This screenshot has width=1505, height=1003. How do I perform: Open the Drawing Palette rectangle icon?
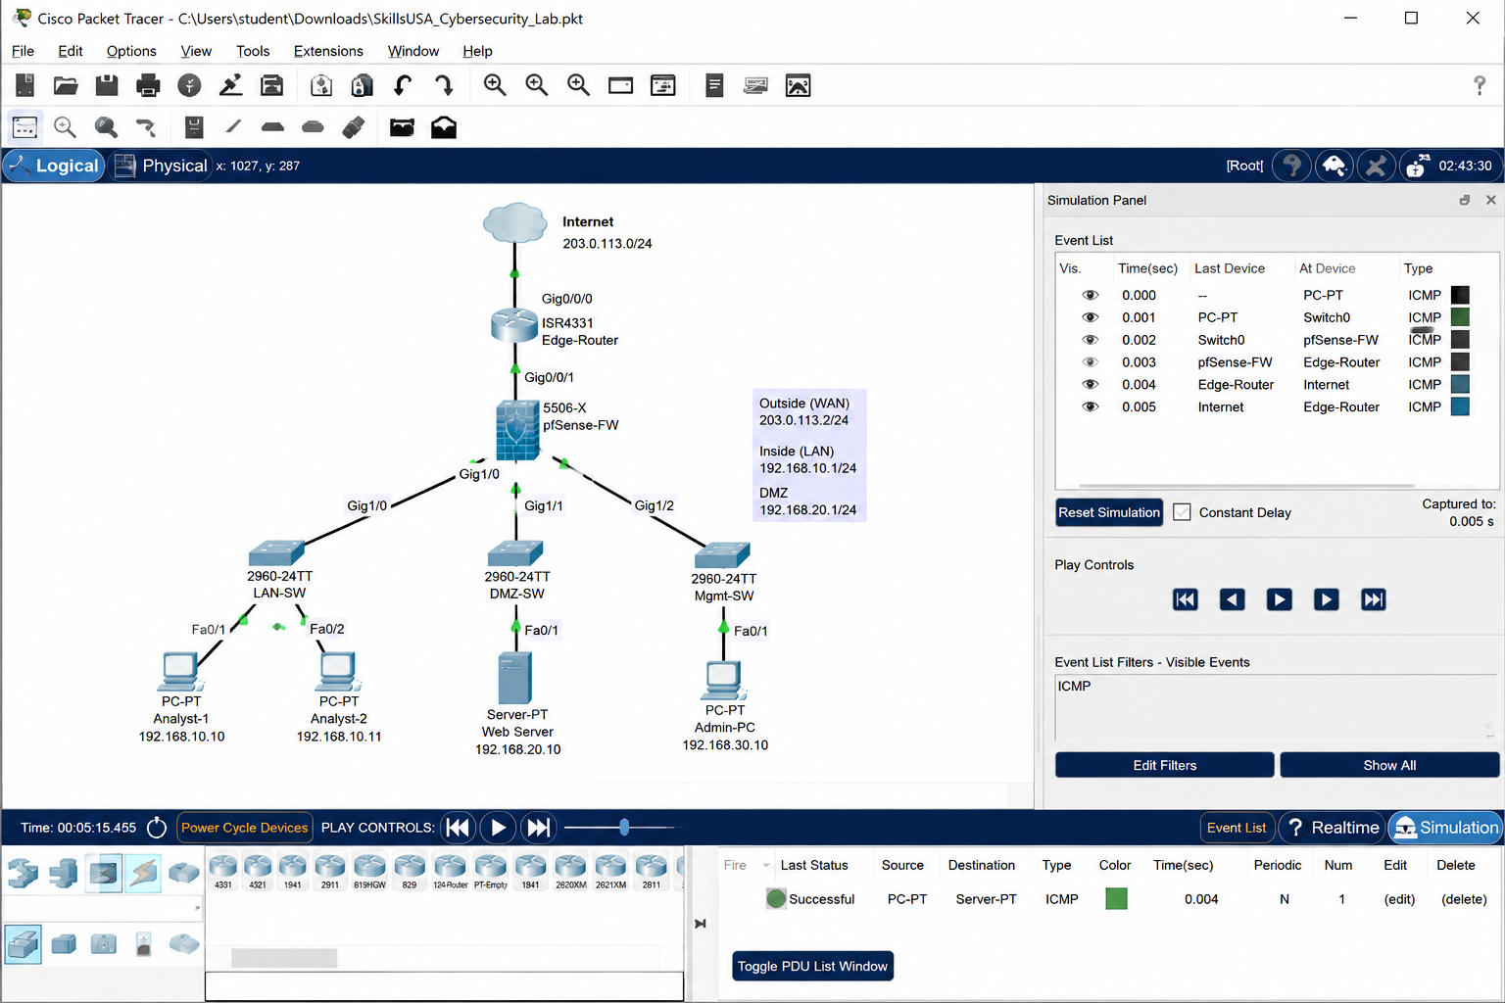(621, 86)
